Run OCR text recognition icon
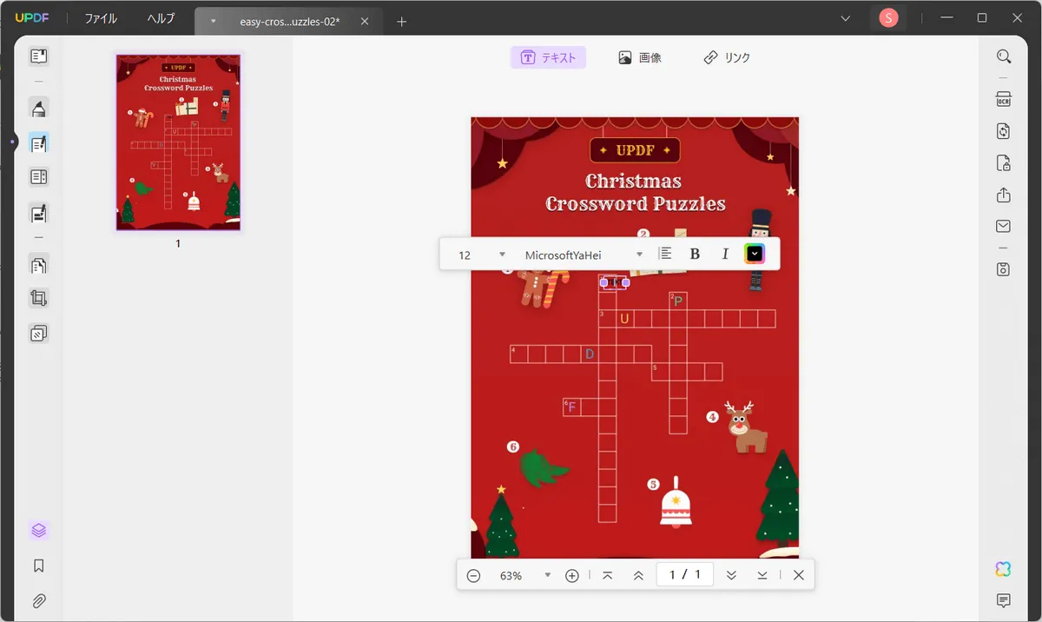The height and width of the screenshot is (622, 1042). coord(1004,99)
